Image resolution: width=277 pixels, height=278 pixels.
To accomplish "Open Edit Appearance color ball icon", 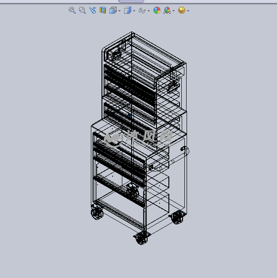I will tap(157, 10).
